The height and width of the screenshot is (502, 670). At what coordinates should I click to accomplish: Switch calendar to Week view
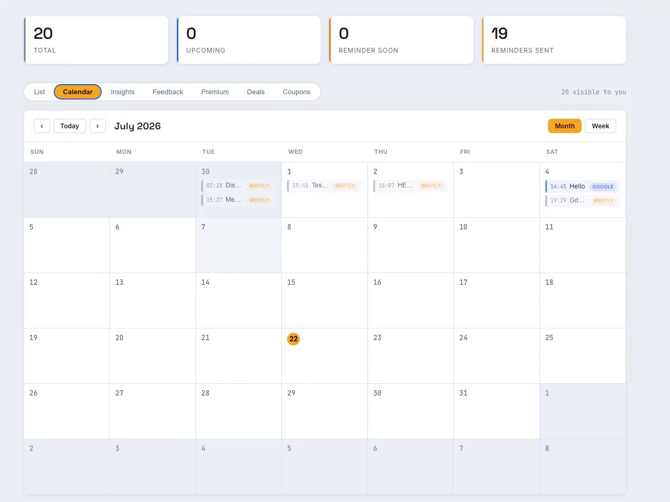[x=600, y=126]
